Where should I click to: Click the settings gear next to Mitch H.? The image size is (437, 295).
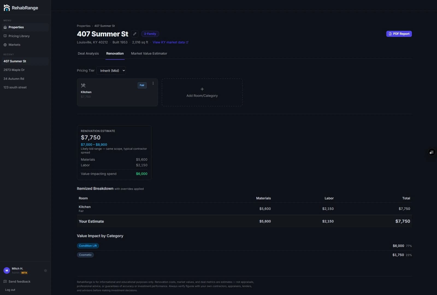coord(46,271)
